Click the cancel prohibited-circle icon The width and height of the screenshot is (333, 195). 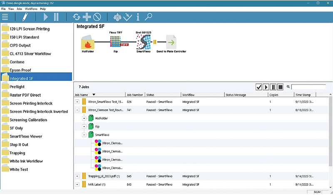pyautogui.click(x=97, y=17)
